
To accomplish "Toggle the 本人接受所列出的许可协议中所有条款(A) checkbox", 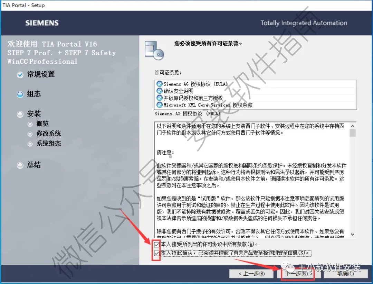I will tap(156, 245).
